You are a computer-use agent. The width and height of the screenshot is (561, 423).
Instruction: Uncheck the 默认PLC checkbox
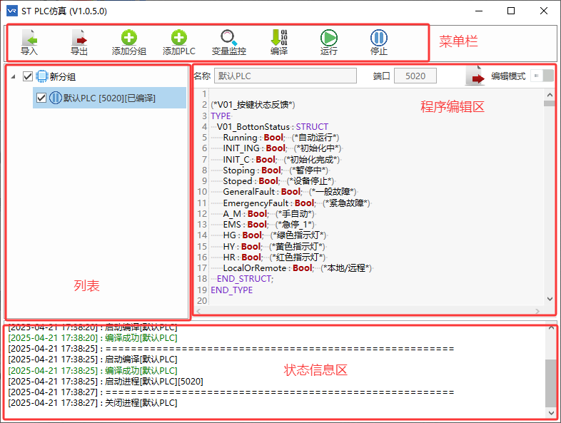tap(41, 98)
